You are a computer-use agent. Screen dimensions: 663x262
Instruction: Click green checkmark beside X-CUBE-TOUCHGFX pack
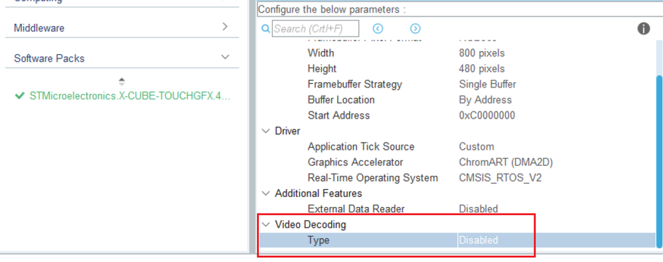click(x=19, y=96)
